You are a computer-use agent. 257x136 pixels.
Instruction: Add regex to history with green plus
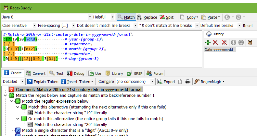click(x=208, y=42)
